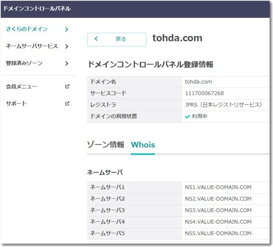This screenshot has width=273, height=247.
Task: Click ドメインの利用状態 label cell
Action: (x=134, y=116)
